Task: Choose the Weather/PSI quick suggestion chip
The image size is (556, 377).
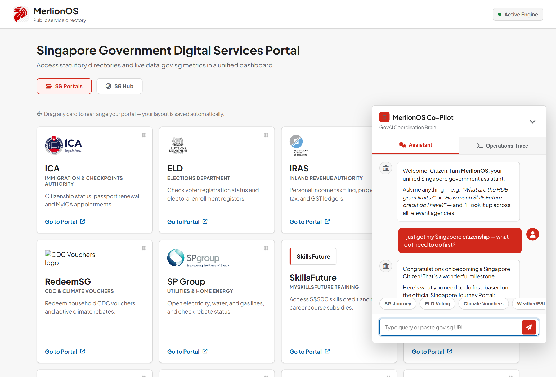Action: pos(529,304)
